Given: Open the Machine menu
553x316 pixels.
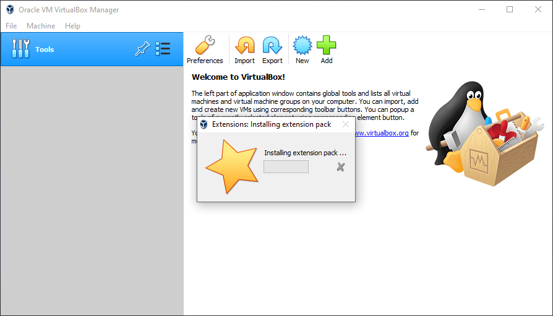Looking at the screenshot, I should coord(41,26).
